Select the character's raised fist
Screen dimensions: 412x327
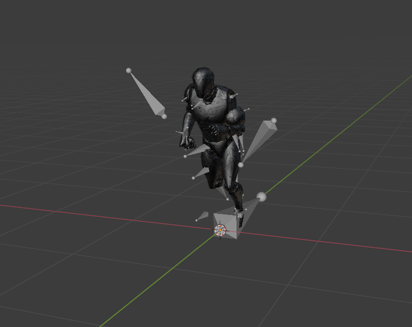pos(215,129)
